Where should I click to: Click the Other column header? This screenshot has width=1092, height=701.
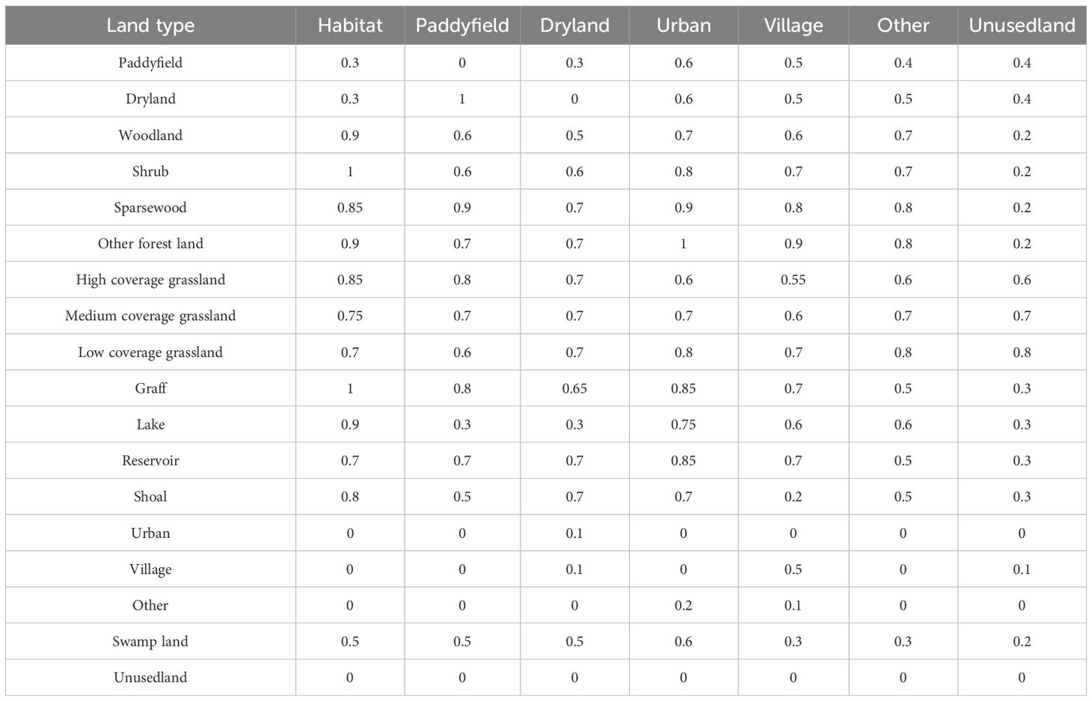pyautogui.click(x=904, y=25)
